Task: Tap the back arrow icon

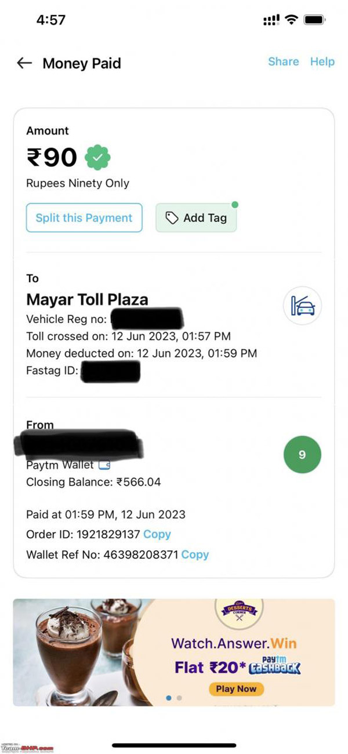Action: coord(24,63)
